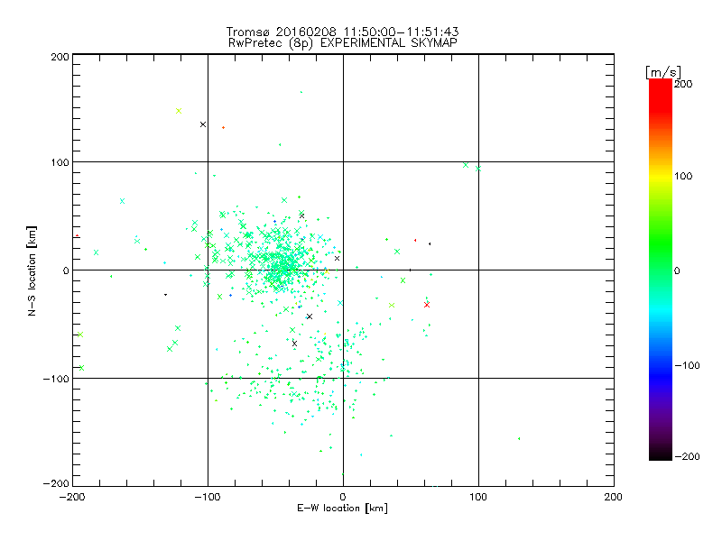Image resolution: width=722 pixels, height=541 pixels.
Task: Click the colorbar label '200'
Action: pyautogui.click(x=683, y=84)
